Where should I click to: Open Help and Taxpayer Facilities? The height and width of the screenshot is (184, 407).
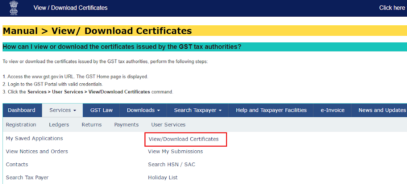[271, 110]
